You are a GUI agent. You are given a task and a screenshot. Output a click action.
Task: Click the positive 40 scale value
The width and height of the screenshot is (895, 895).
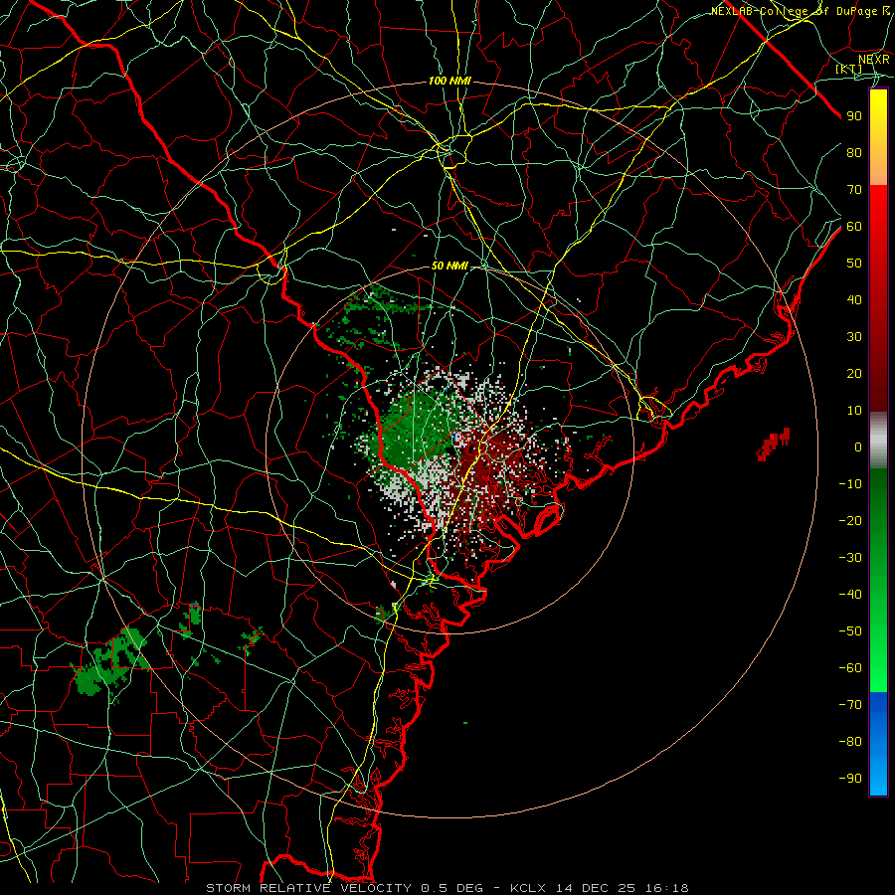854,299
